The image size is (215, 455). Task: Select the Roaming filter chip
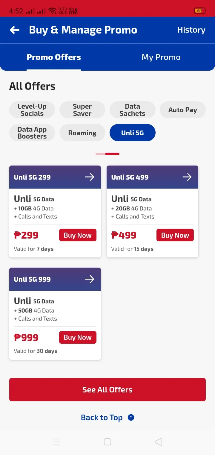82,133
